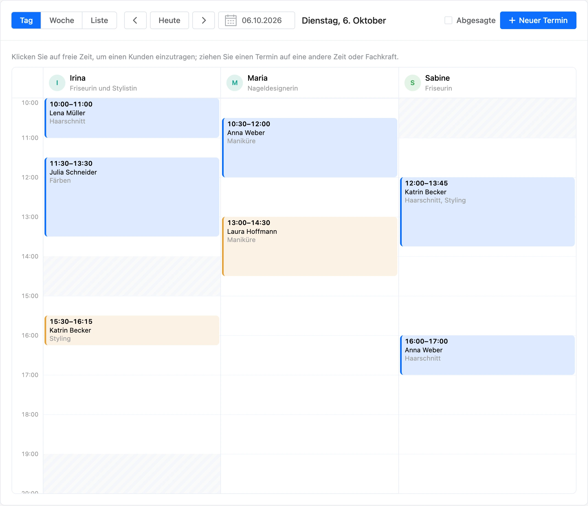
Task: Click Sabine's avatar circle
Action: tap(412, 83)
